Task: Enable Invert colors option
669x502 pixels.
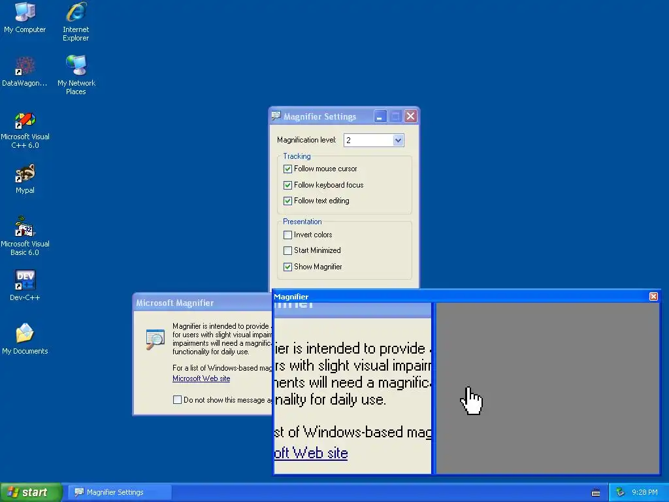Action: point(287,235)
